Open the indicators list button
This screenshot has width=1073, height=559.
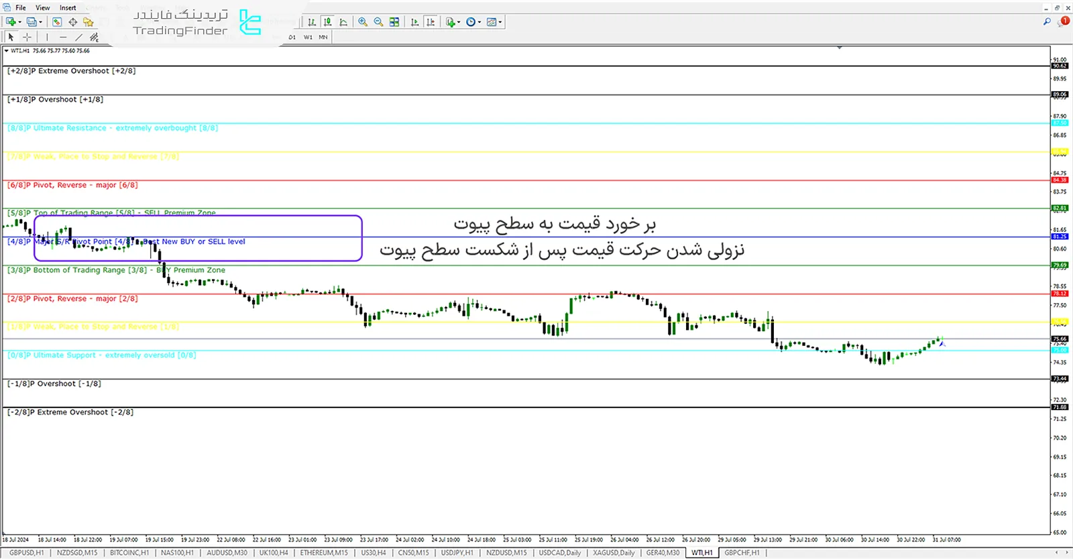tap(450, 22)
